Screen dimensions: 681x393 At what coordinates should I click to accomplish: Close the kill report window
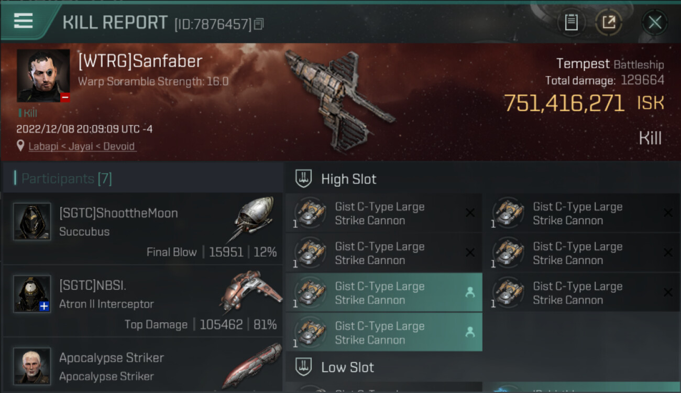click(x=655, y=23)
